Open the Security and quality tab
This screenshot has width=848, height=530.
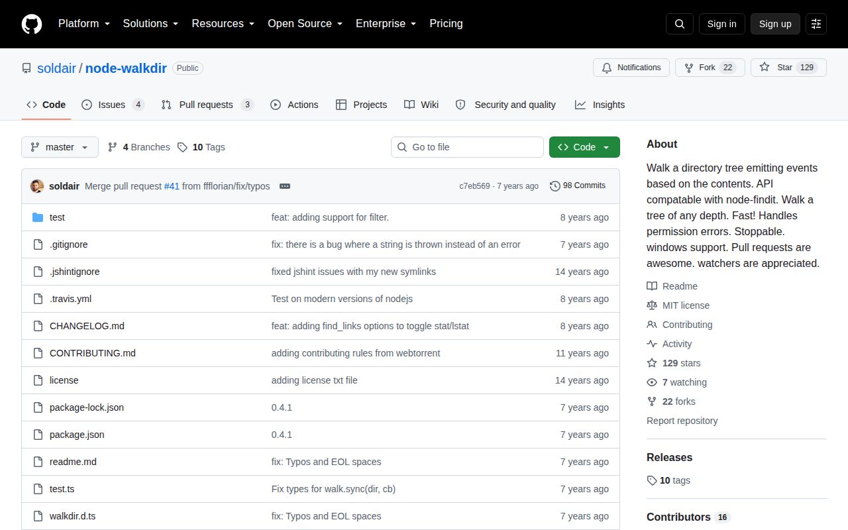point(505,105)
